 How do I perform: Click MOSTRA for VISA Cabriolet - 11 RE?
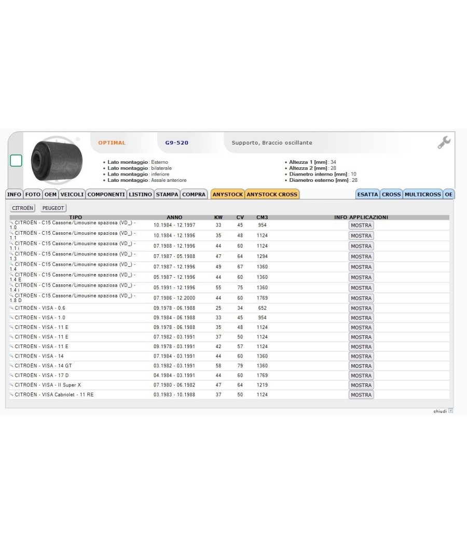361,395
